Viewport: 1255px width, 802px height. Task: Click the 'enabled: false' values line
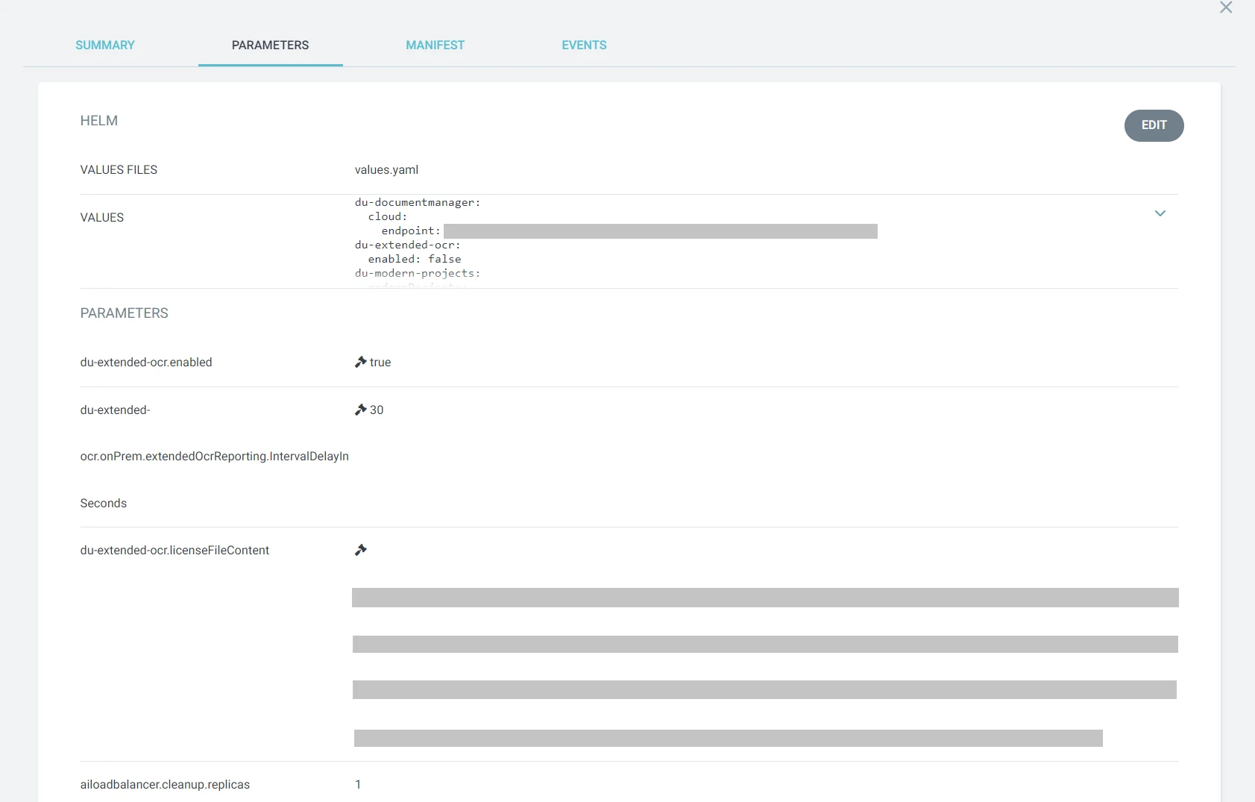pos(415,259)
